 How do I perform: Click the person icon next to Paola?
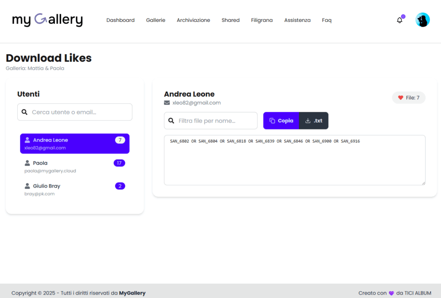28,163
